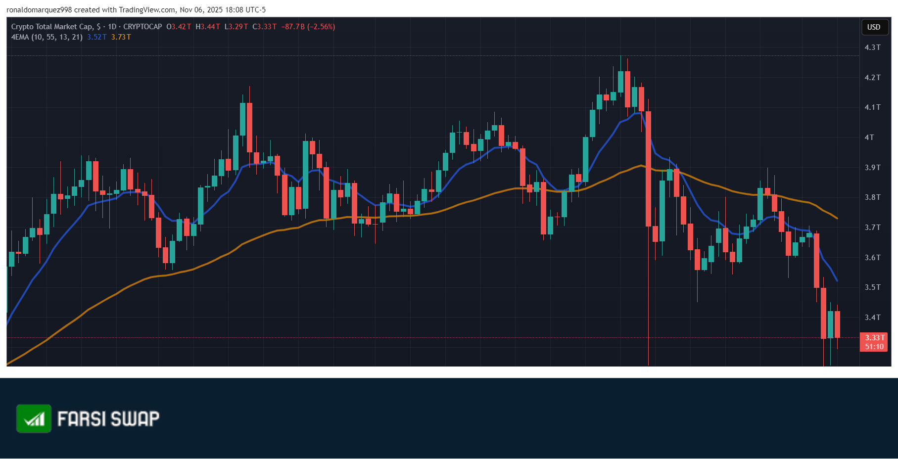Click the 3.5T price axis label
Image resolution: width=898 pixels, height=459 pixels.
[x=872, y=287]
